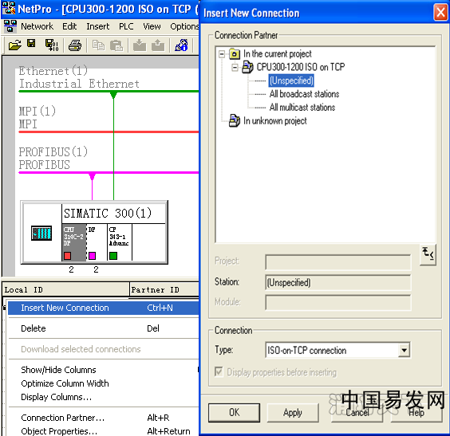Click the SIMATIC 300 station rack icon
This screenshot has height=436, width=450.
pos(41,233)
